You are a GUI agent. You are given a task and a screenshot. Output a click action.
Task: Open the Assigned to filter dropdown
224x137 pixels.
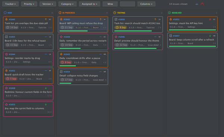90,4
